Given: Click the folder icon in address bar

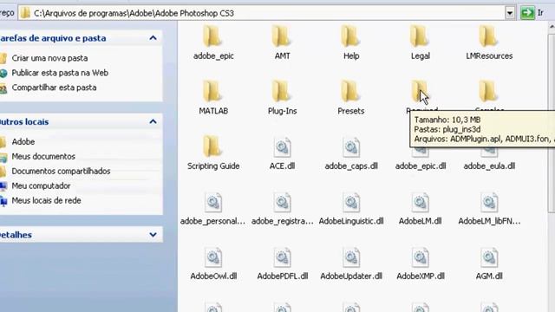Looking at the screenshot, I should [x=25, y=14].
